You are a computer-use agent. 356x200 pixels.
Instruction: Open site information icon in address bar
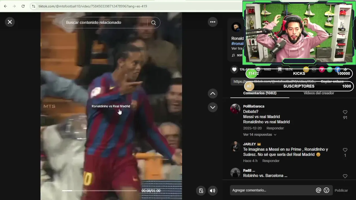point(33,6)
